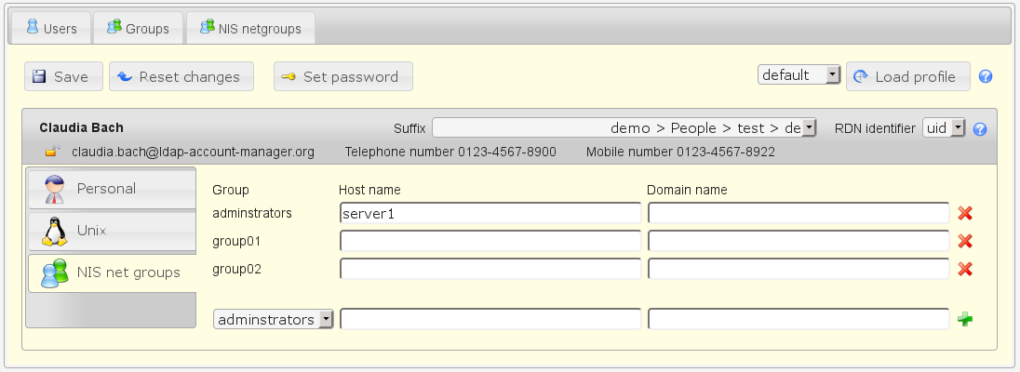Screen dimensions: 1020x372
Task: Remove the group01 netgroup entry
Action: pyautogui.click(x=965, y=241)
